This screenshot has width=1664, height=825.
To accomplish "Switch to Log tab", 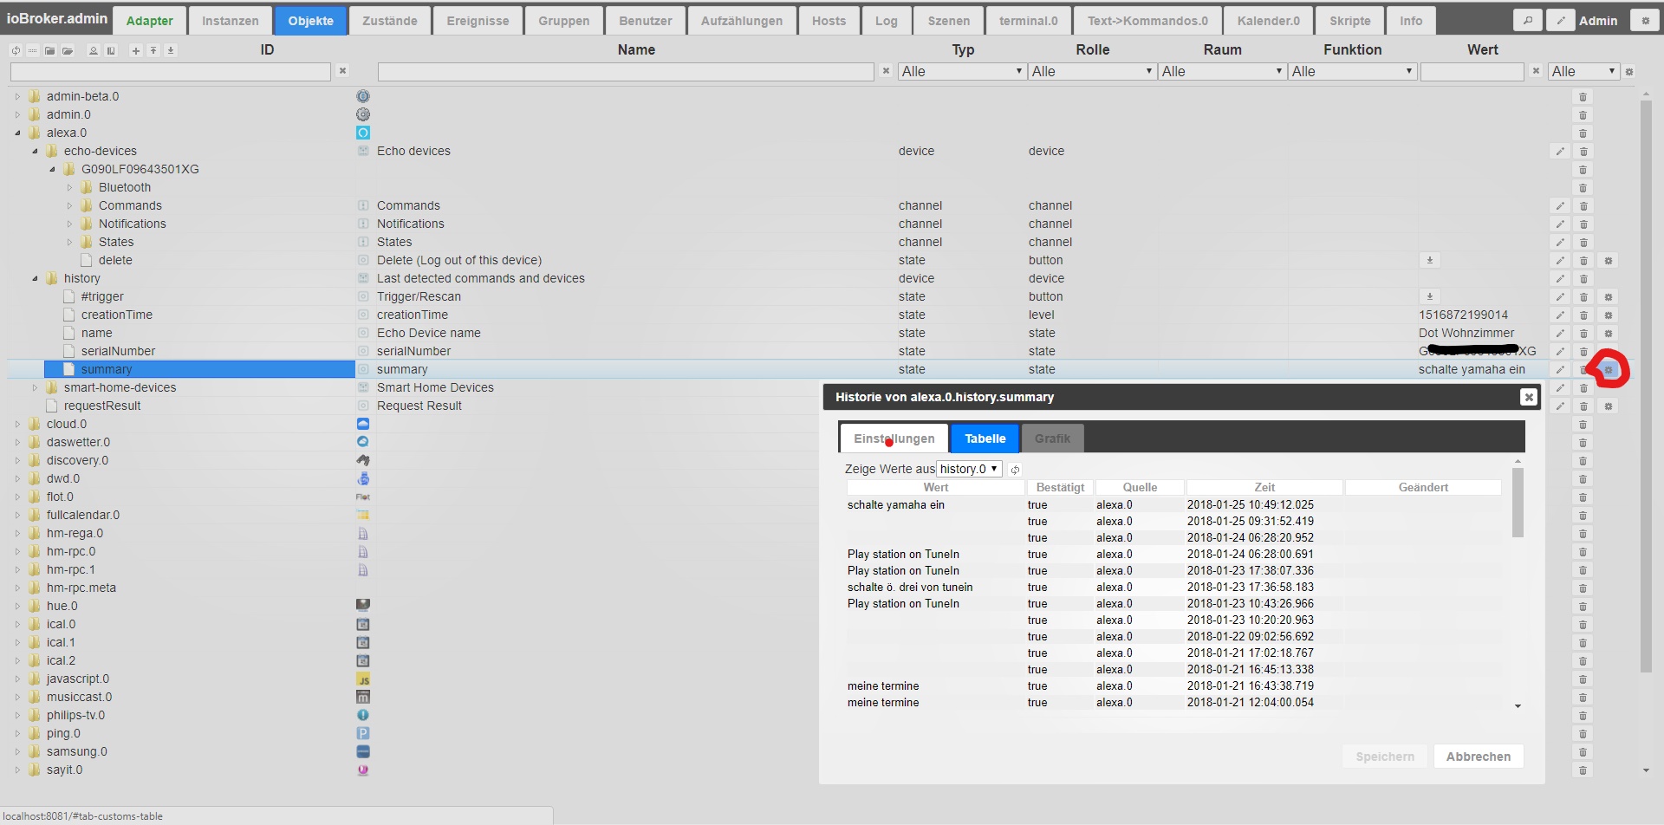I will pyautogui.click(x=886, y=21).
